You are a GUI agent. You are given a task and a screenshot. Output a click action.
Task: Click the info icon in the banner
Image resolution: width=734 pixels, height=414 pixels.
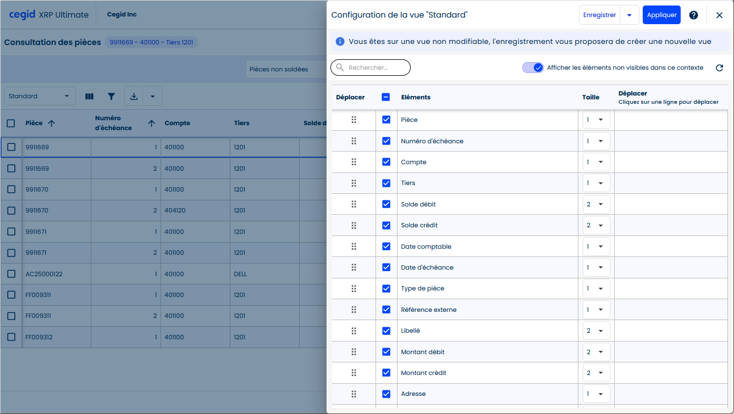pyautogui.click(x=340, y=42)
